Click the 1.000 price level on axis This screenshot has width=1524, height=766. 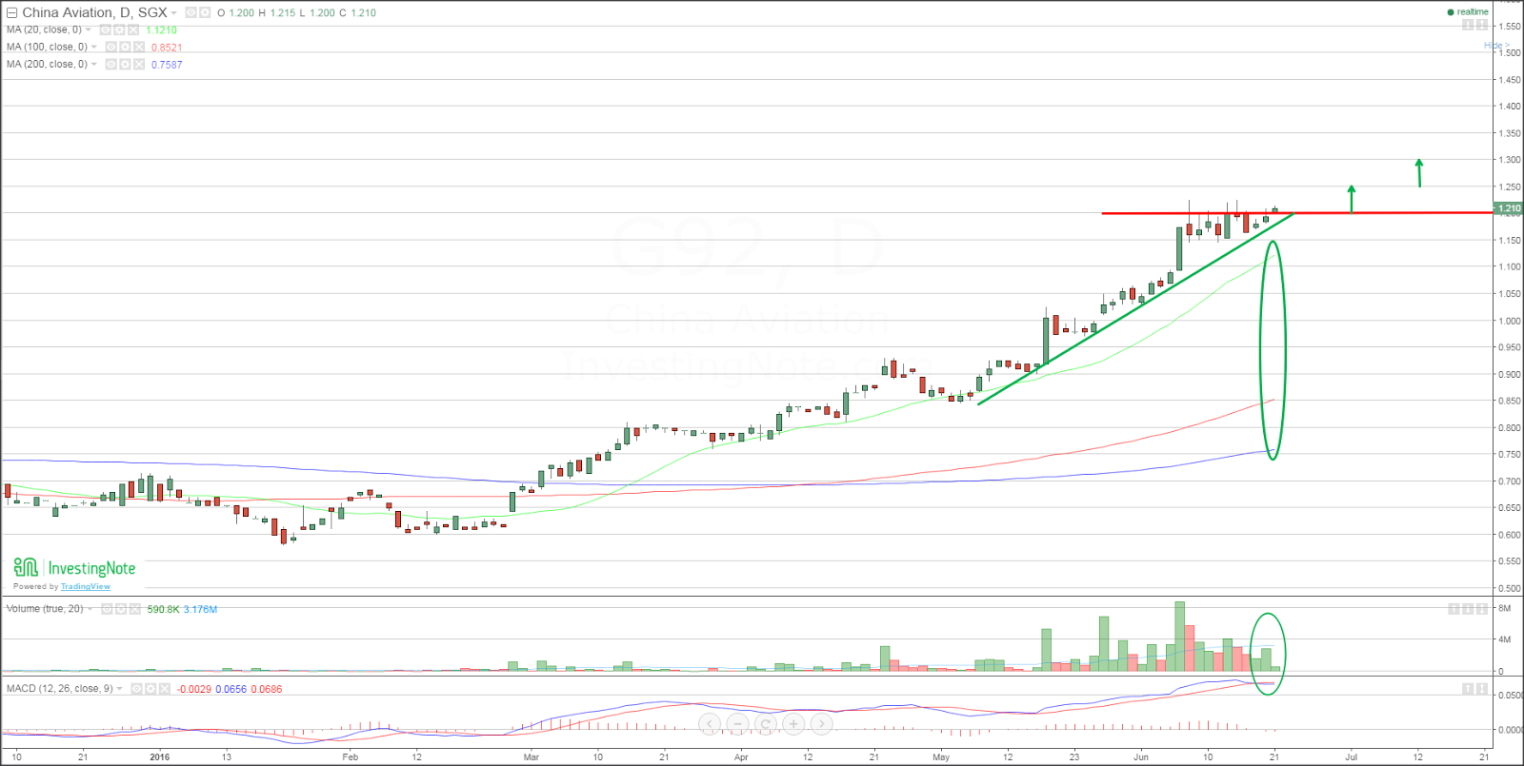tap(1510, 321)
